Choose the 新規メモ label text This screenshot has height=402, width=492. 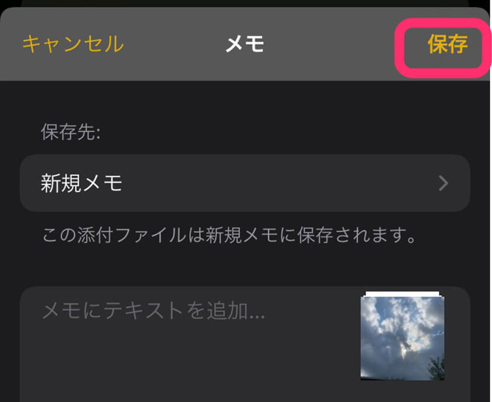tap(81, 183)
